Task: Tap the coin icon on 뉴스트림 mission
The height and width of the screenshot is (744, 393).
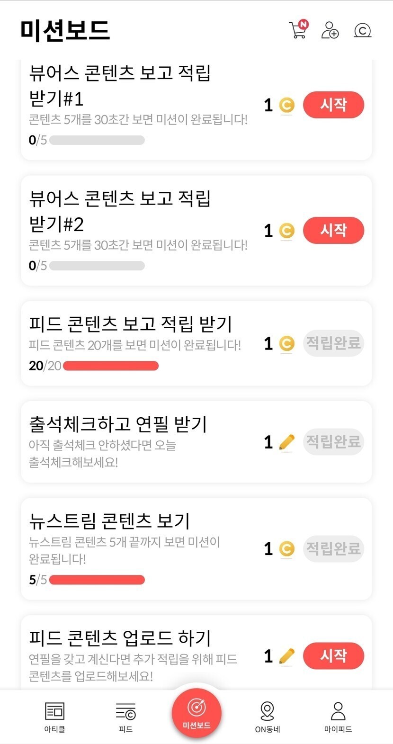Action: coord(286,549)
